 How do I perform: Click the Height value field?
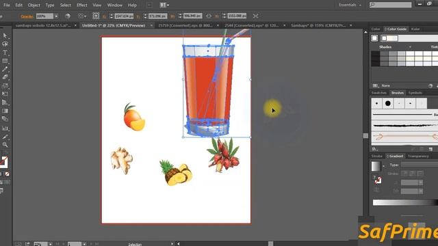[237, 16]
